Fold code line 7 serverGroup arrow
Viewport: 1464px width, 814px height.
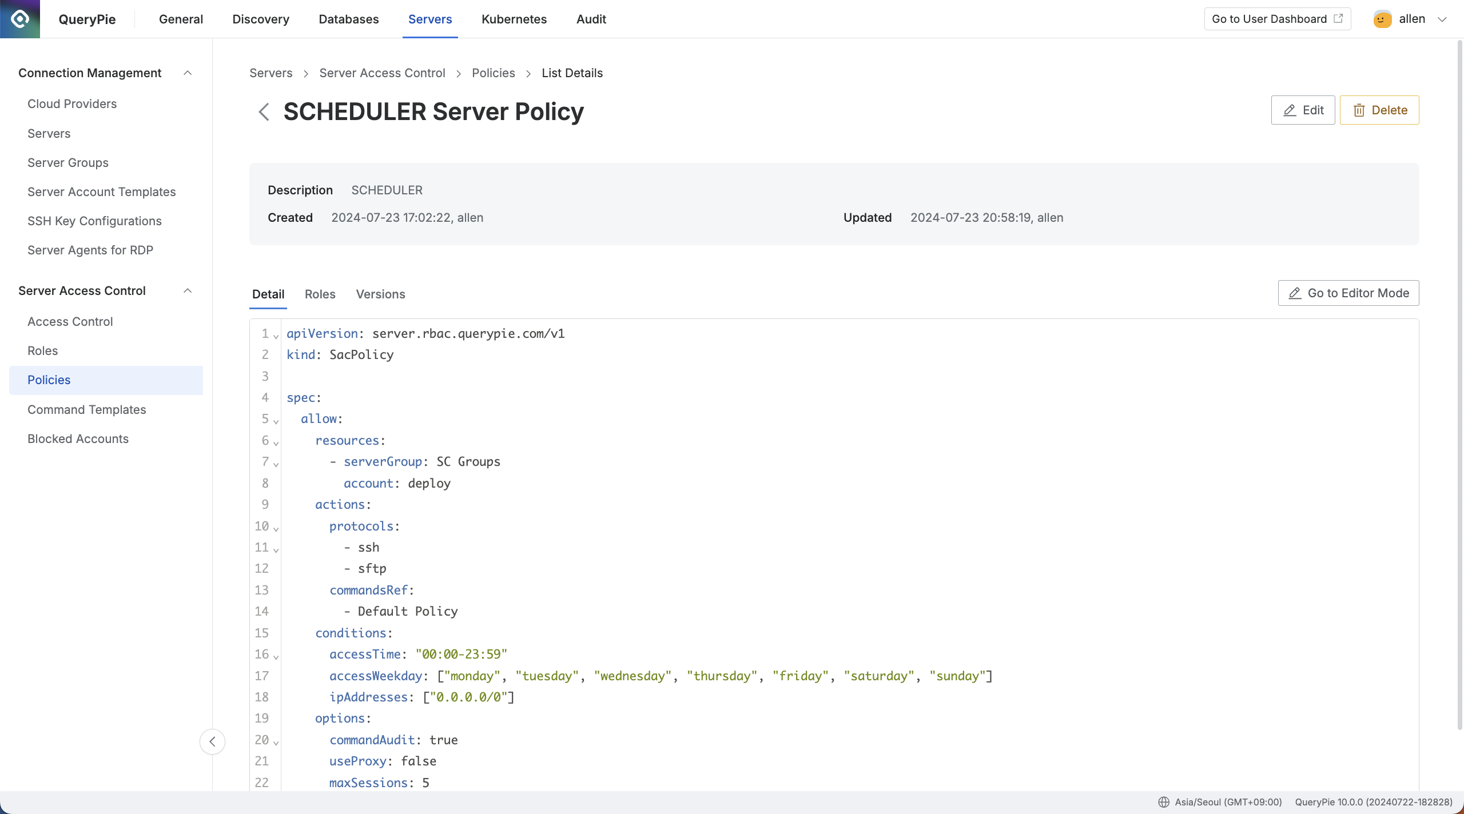pyautogui.click(x=276, y=464)
